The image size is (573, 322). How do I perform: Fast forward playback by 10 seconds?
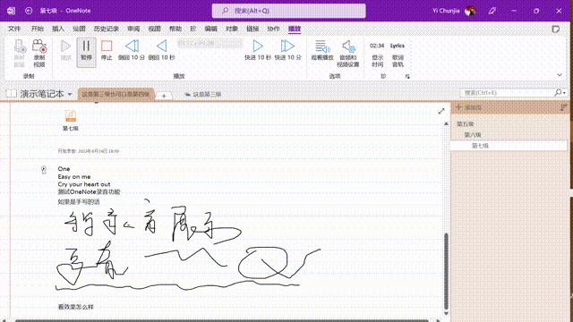point(258,50)
